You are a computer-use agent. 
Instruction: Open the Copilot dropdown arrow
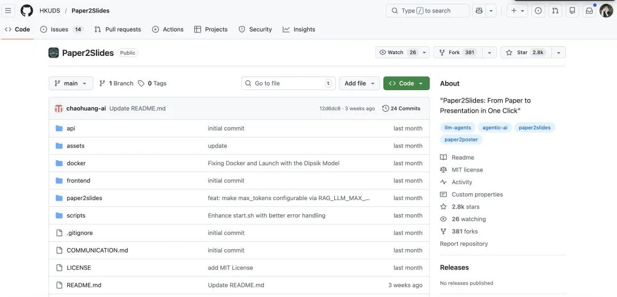click(x=491, y=11)
